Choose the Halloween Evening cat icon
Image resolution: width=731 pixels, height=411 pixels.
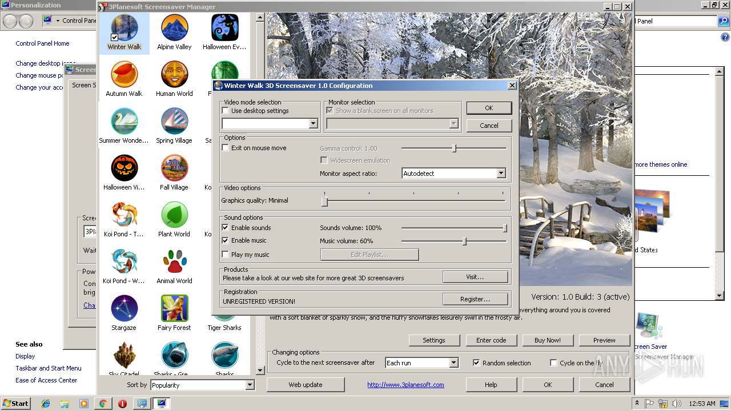(224, 28)
